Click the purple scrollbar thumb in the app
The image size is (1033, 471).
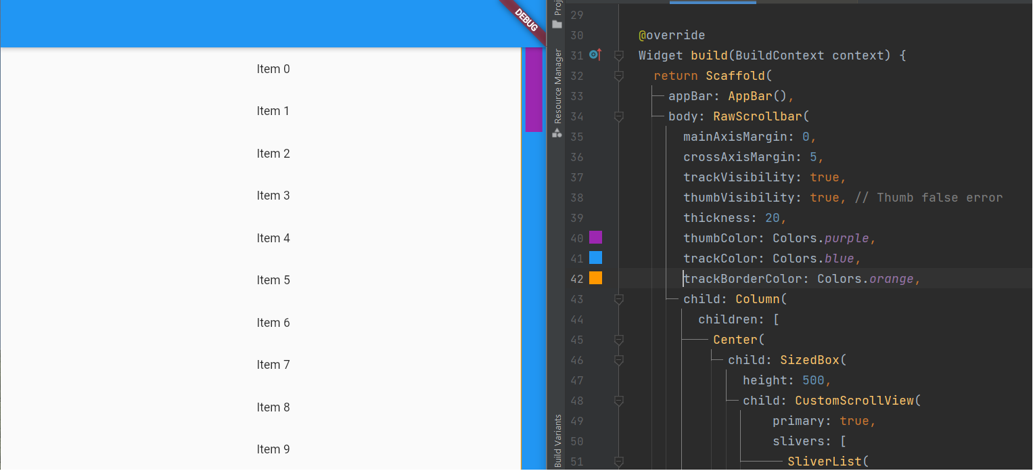pos(534,89)
